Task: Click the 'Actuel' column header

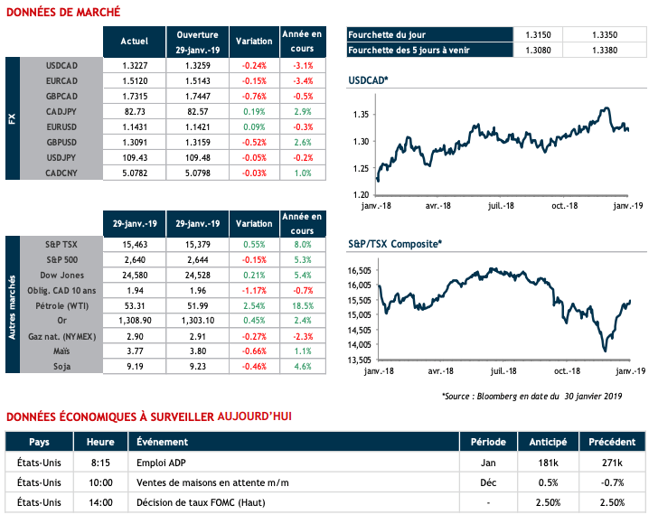Action: point(134,41)
